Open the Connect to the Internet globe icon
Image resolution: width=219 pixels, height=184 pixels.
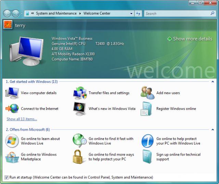(12, 108)
